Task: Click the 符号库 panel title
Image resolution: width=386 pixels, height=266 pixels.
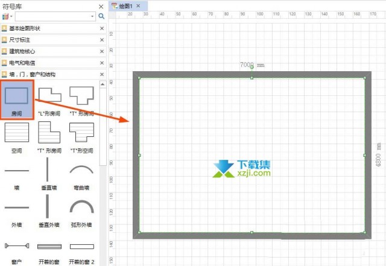Action: tap(12, 7)
